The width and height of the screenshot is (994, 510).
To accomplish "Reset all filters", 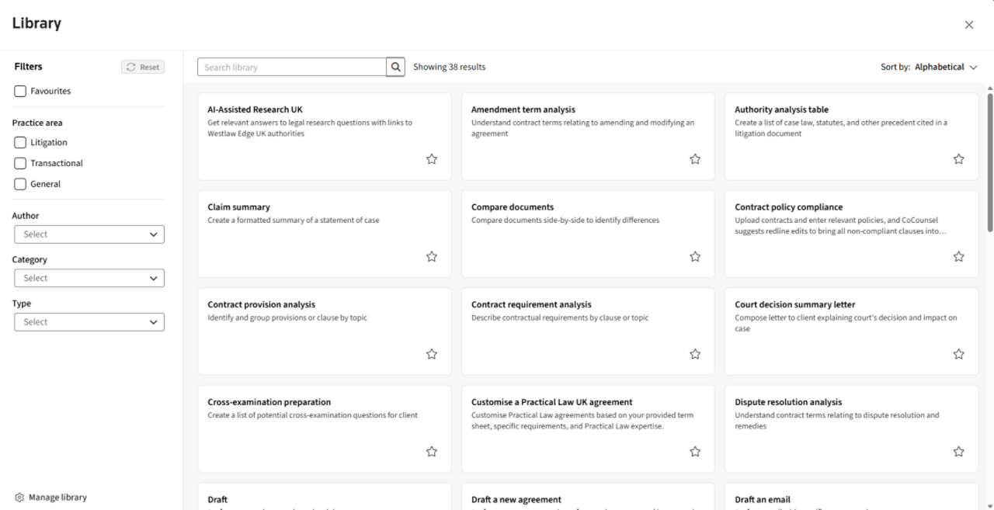I will coord(143,68).
